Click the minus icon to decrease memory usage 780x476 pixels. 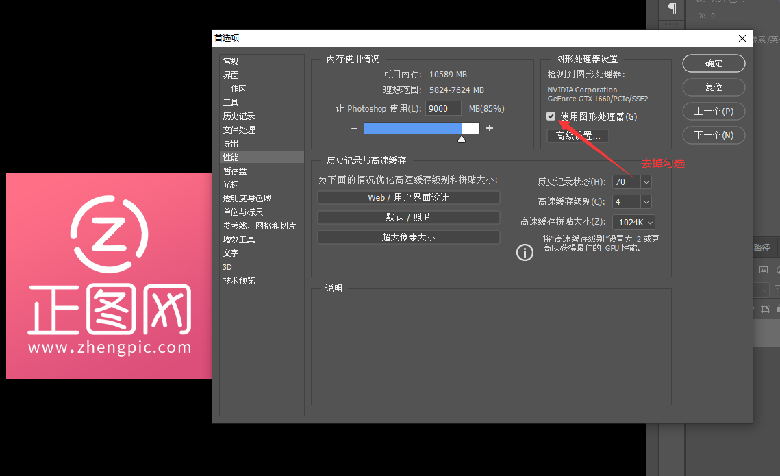pyautogui.click(x=354, y=128)
